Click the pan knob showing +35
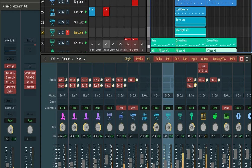This screenshot has height=168, width=252. coord(191,127)
